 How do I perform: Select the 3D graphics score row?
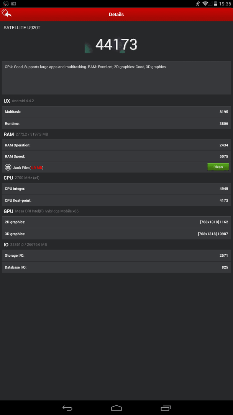pos(116,234)
